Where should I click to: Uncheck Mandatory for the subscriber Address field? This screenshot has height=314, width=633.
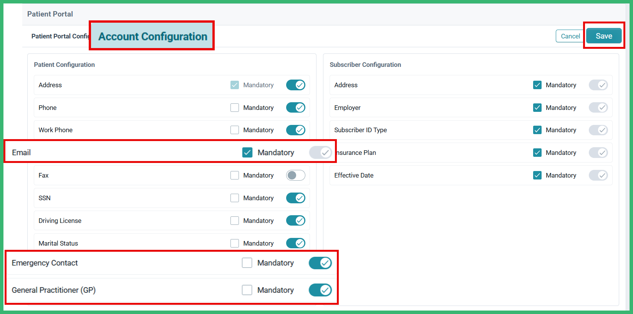537,85
